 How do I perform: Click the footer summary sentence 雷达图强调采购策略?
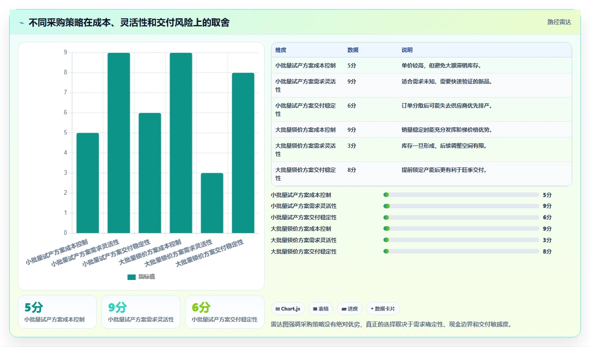(x=391, y=324)
